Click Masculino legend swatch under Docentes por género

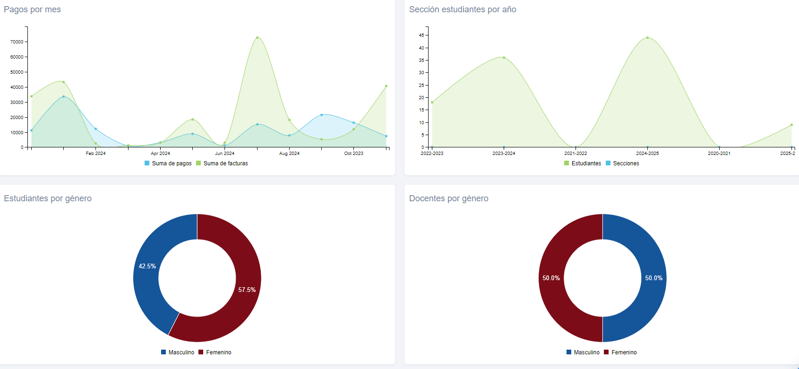[x=569, y=352]
